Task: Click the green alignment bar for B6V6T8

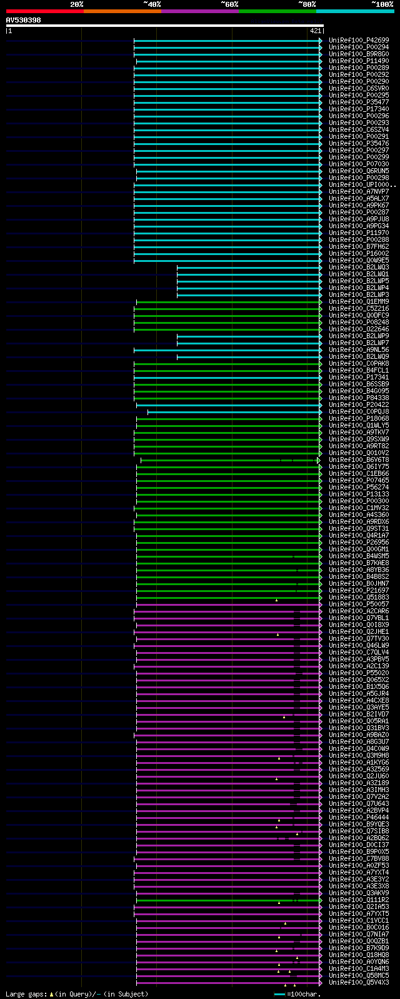Action: coord(230,460)
